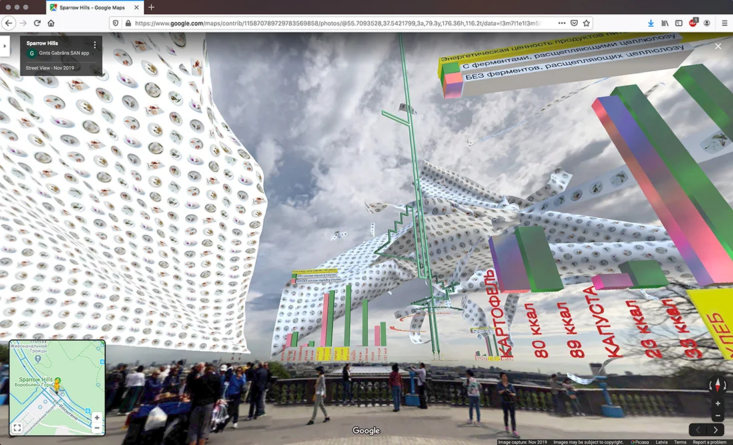This screenshot has height=445, width=733.
Task: Click the Street View - Nov 2019 label
Action: coord(49,68)
